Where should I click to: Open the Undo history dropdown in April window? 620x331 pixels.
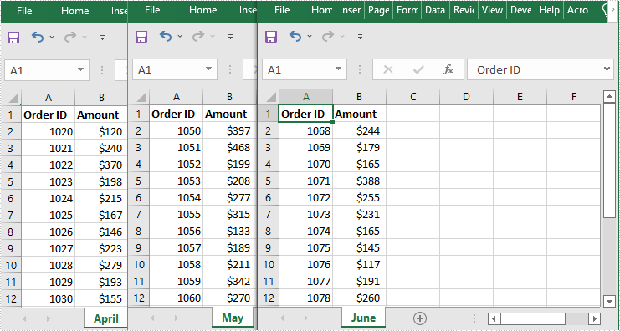pos(52,37)
